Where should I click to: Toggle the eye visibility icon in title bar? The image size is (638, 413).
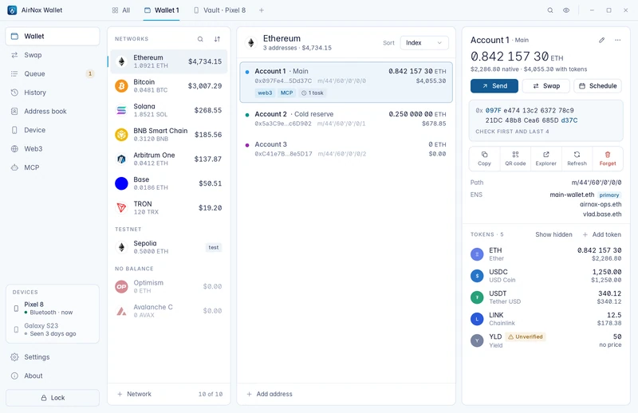pyautogui.click(x=566, y=10)
